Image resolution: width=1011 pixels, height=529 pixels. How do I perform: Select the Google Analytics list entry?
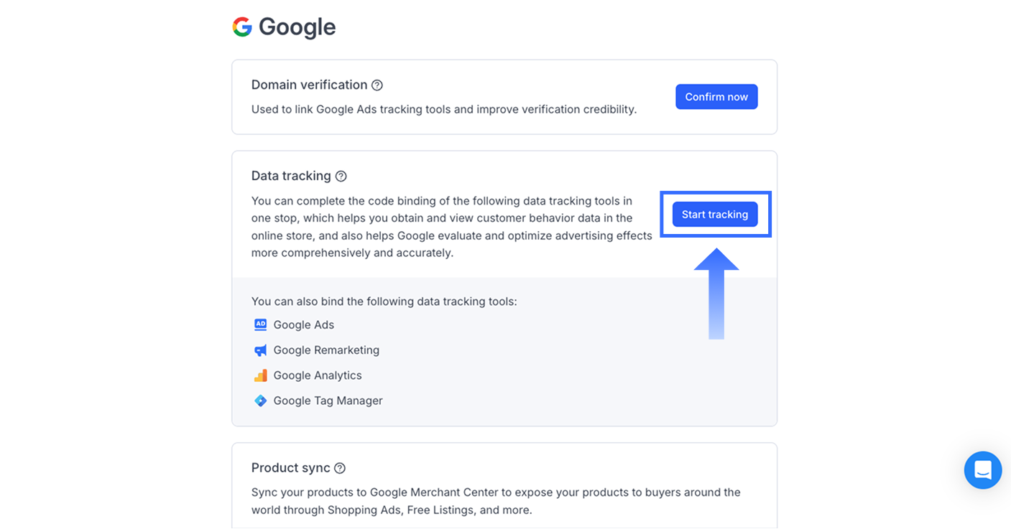(318, 375)
